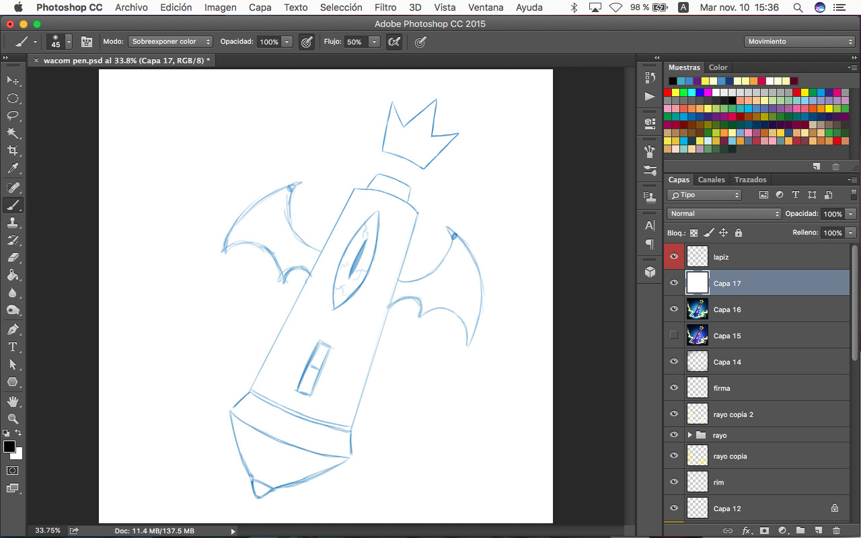
Task: Open the History panel icon in dock
Action: [x=650, y=77]
